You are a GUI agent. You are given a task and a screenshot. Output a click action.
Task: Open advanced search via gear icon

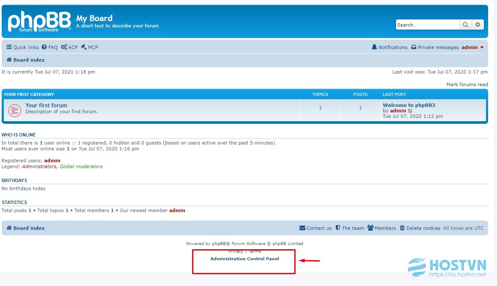[478, 25]
